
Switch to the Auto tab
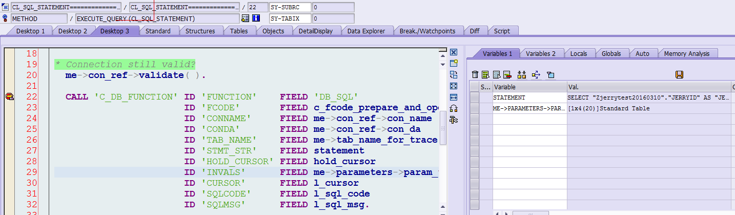coord(642,53)
